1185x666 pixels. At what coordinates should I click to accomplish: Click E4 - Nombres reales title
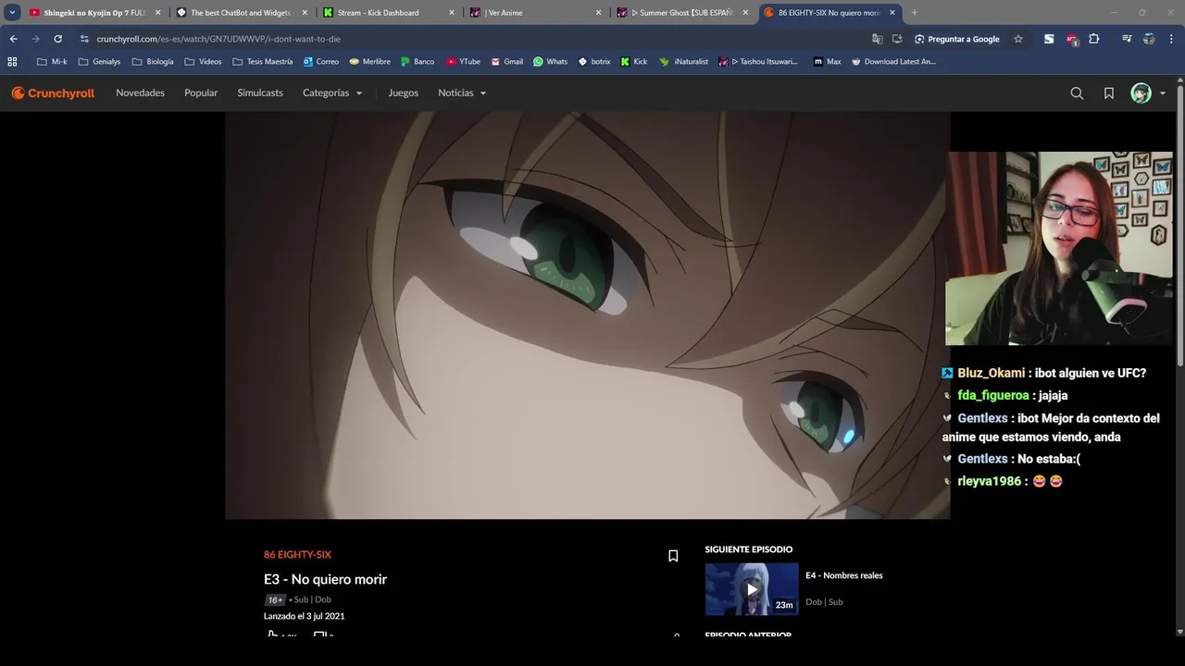(843, 575)
